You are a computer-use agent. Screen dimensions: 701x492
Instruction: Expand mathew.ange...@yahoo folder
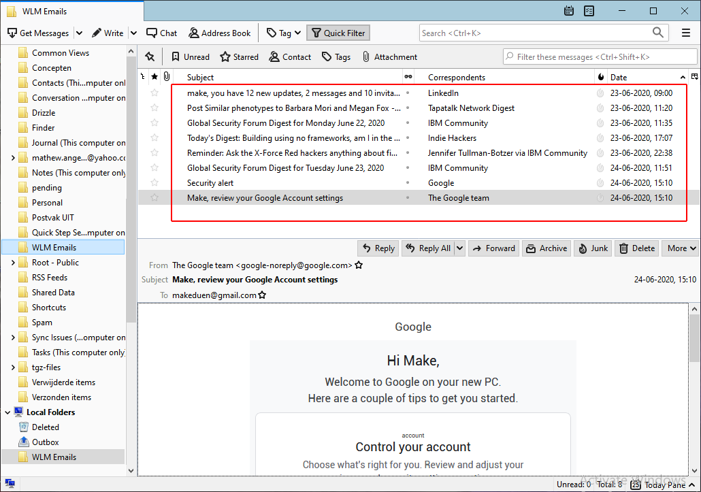13,158
